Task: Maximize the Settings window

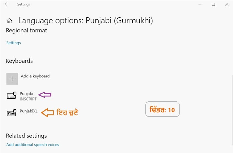Action: click(x=213, y=4)
